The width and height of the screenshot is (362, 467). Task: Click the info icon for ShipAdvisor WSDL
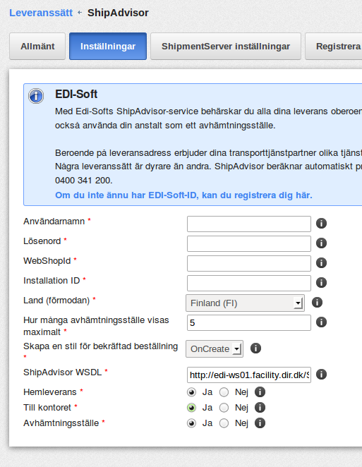321,374
